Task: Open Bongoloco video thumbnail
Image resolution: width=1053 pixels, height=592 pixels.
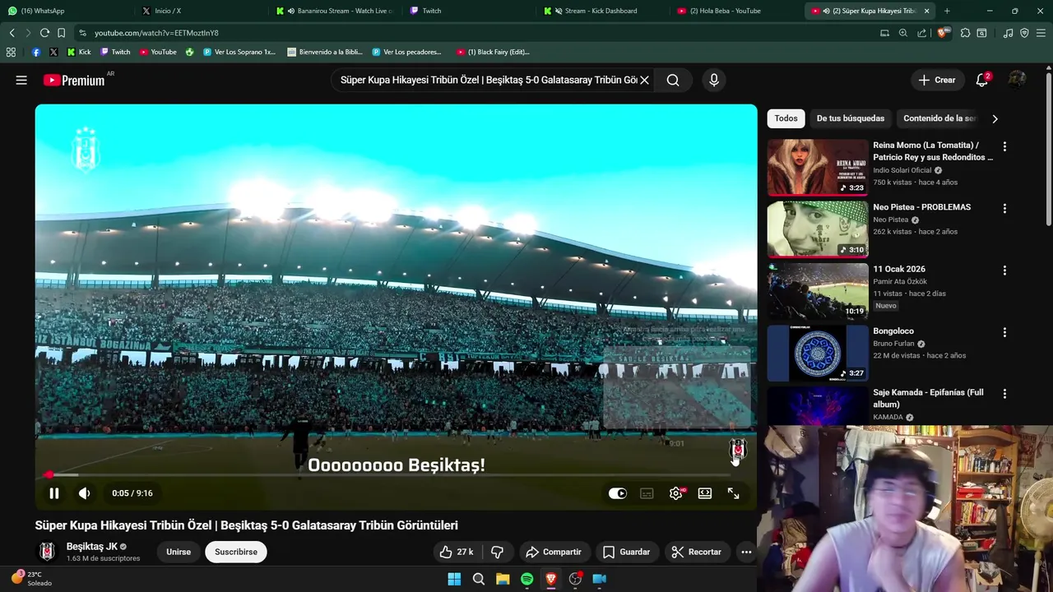Action: pyautogui.click(x=818, y=354)
